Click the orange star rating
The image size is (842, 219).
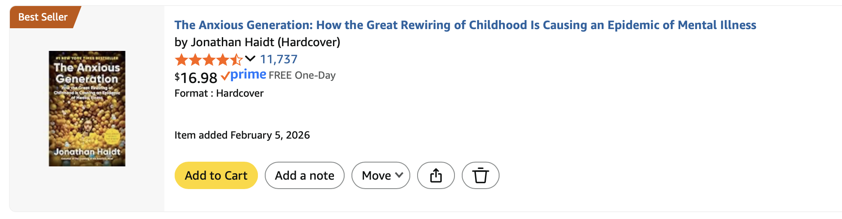coord(208,59)
